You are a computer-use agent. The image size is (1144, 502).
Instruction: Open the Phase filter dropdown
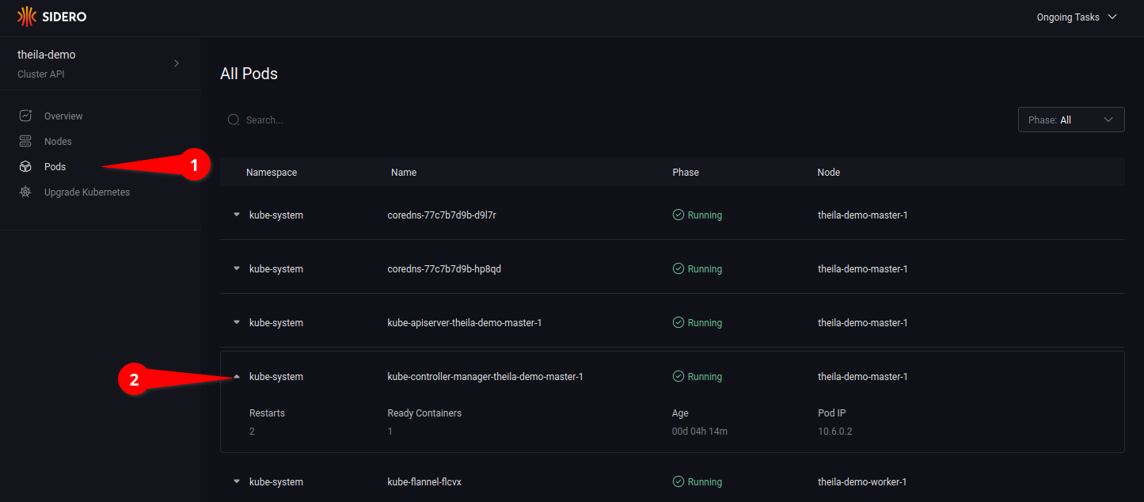(x=1070, y=120)
